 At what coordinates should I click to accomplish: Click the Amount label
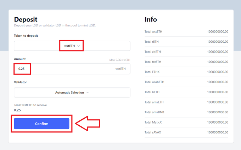[x=20, y=59]
